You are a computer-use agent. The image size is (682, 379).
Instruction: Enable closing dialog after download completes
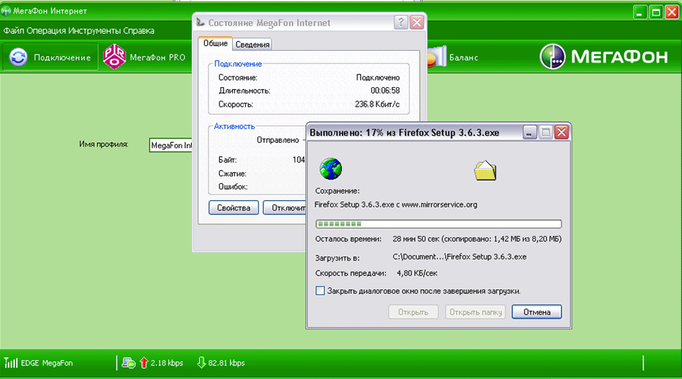click(321, 291)
